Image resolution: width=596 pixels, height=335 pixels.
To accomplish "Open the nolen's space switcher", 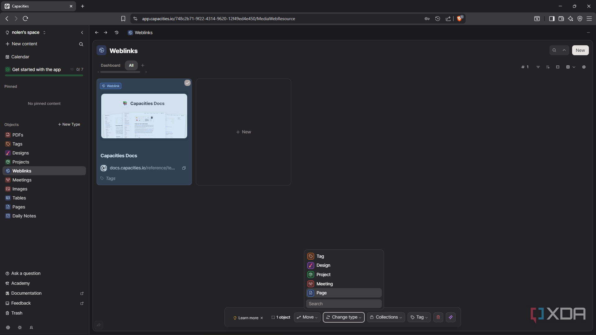I will pos(26,32).
